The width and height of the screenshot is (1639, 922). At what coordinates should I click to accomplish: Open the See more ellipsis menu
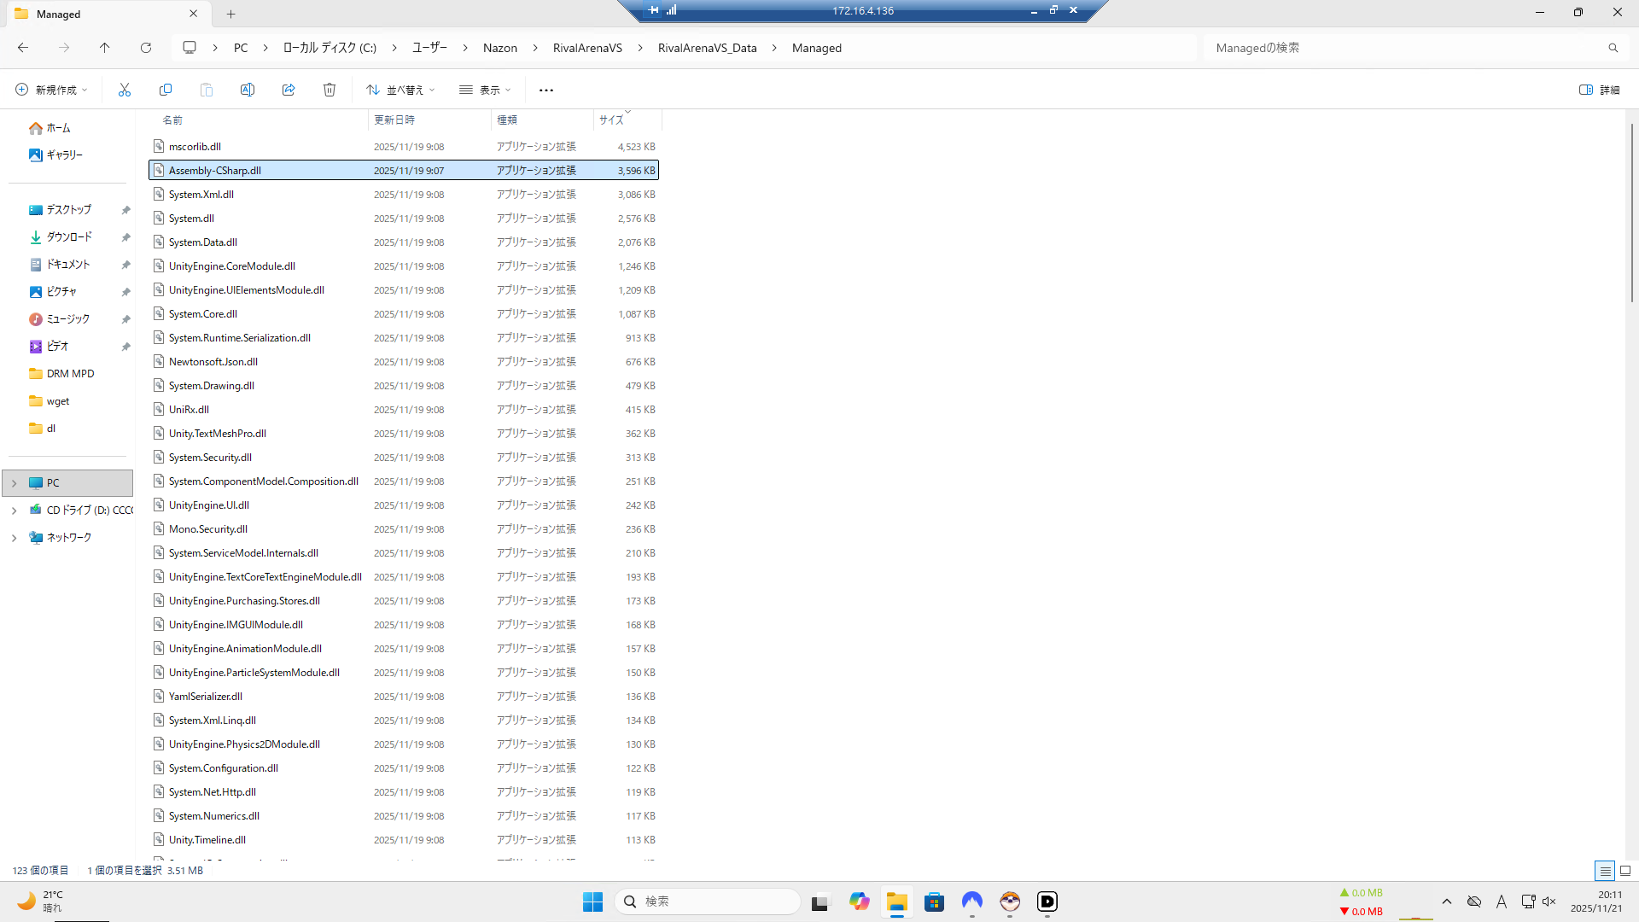[x=546, y=90]
